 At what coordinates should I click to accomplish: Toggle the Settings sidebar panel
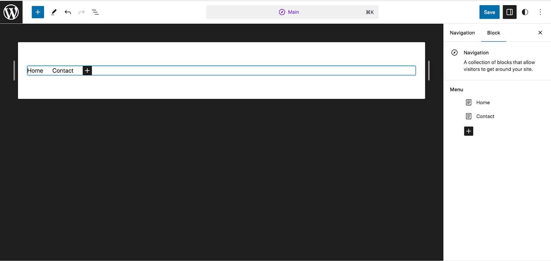pyautogui.click(x=510, y=12)
